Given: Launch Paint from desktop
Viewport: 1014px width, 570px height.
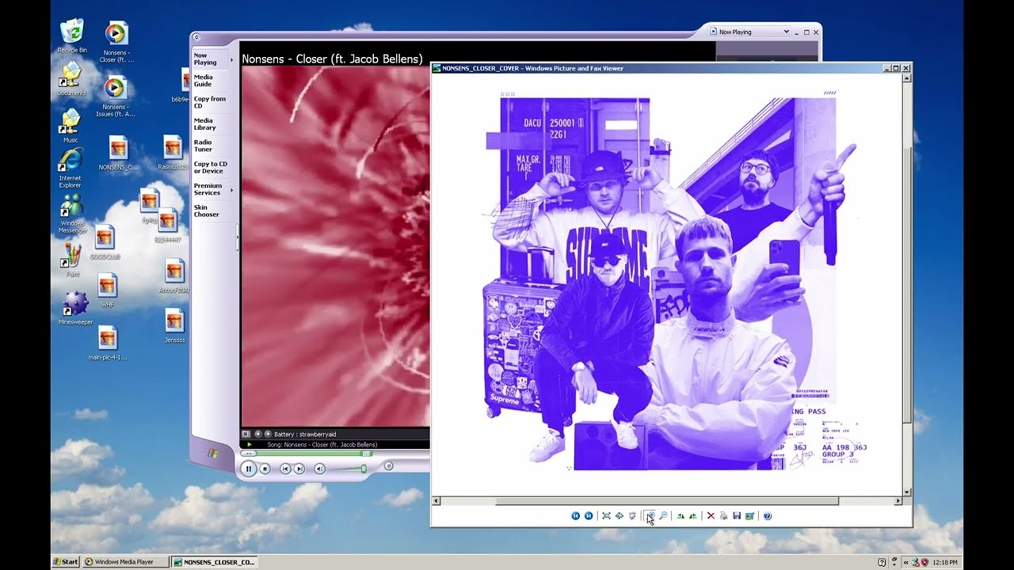Looking at the screenshot, I should pyautogui.click(x=72, y=260).
